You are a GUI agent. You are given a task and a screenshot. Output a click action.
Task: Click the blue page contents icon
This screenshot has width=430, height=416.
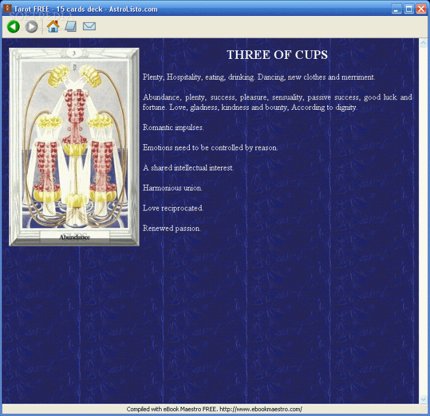click(71, 26)
